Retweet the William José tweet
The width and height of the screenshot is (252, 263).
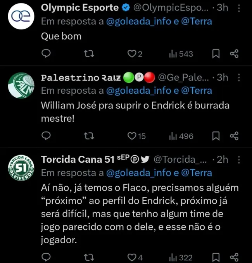[89, 136]
